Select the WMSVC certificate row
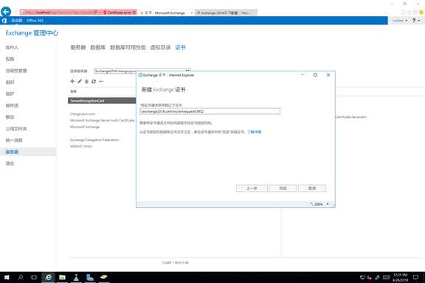This screenshot has height=283, width=425. coord(81,146)
